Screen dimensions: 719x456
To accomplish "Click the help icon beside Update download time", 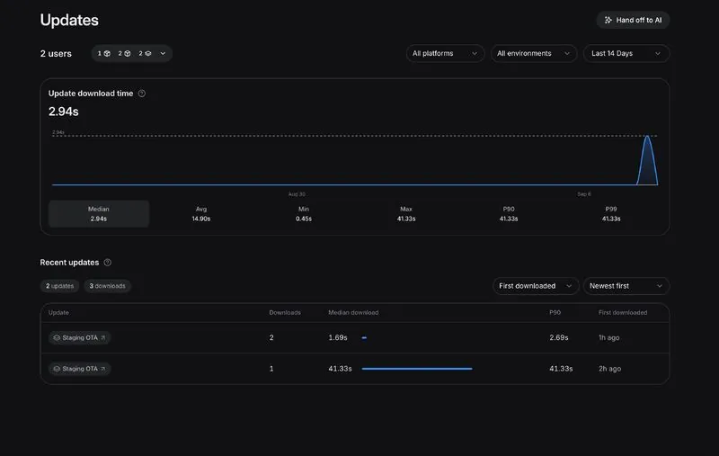I will point(142,94).
